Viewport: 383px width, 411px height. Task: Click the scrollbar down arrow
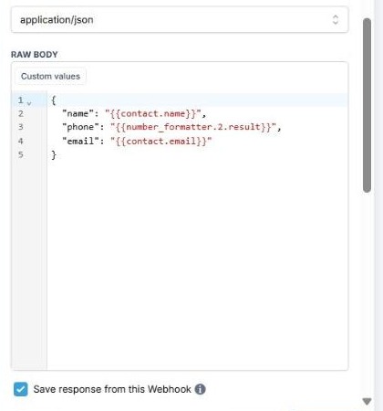point(367,402)
